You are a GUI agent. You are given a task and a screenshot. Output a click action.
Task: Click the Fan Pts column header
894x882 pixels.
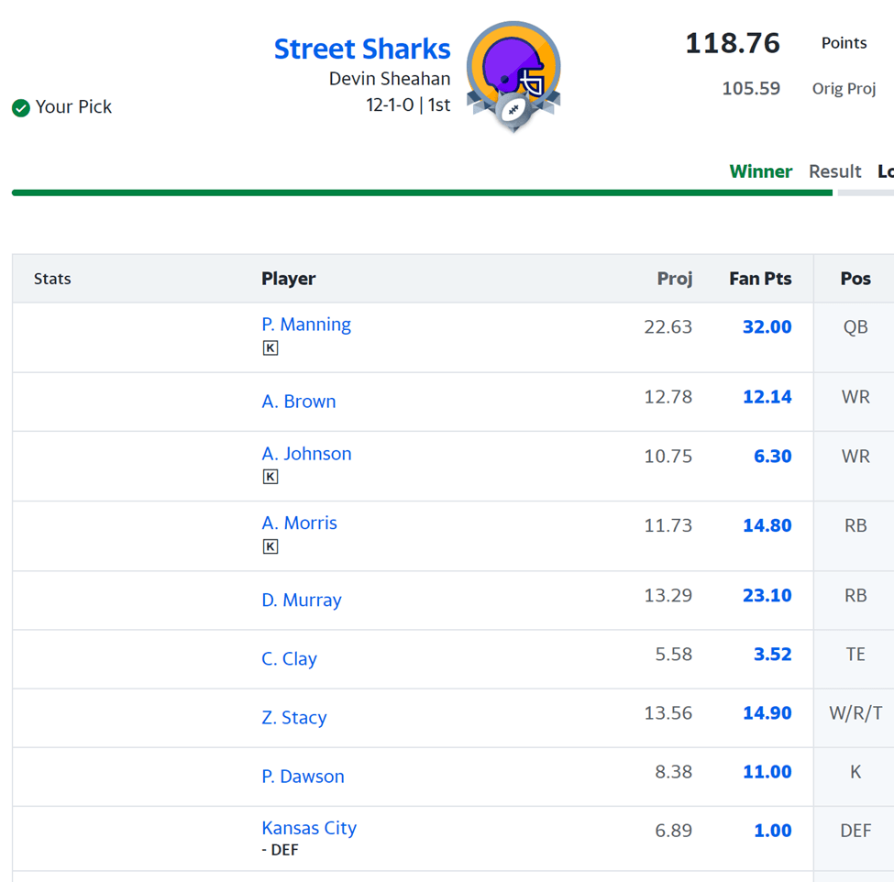tap(760, 279)
